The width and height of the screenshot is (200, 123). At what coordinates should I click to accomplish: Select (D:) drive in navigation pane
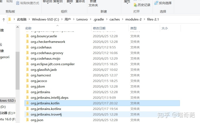pos(3,107)
